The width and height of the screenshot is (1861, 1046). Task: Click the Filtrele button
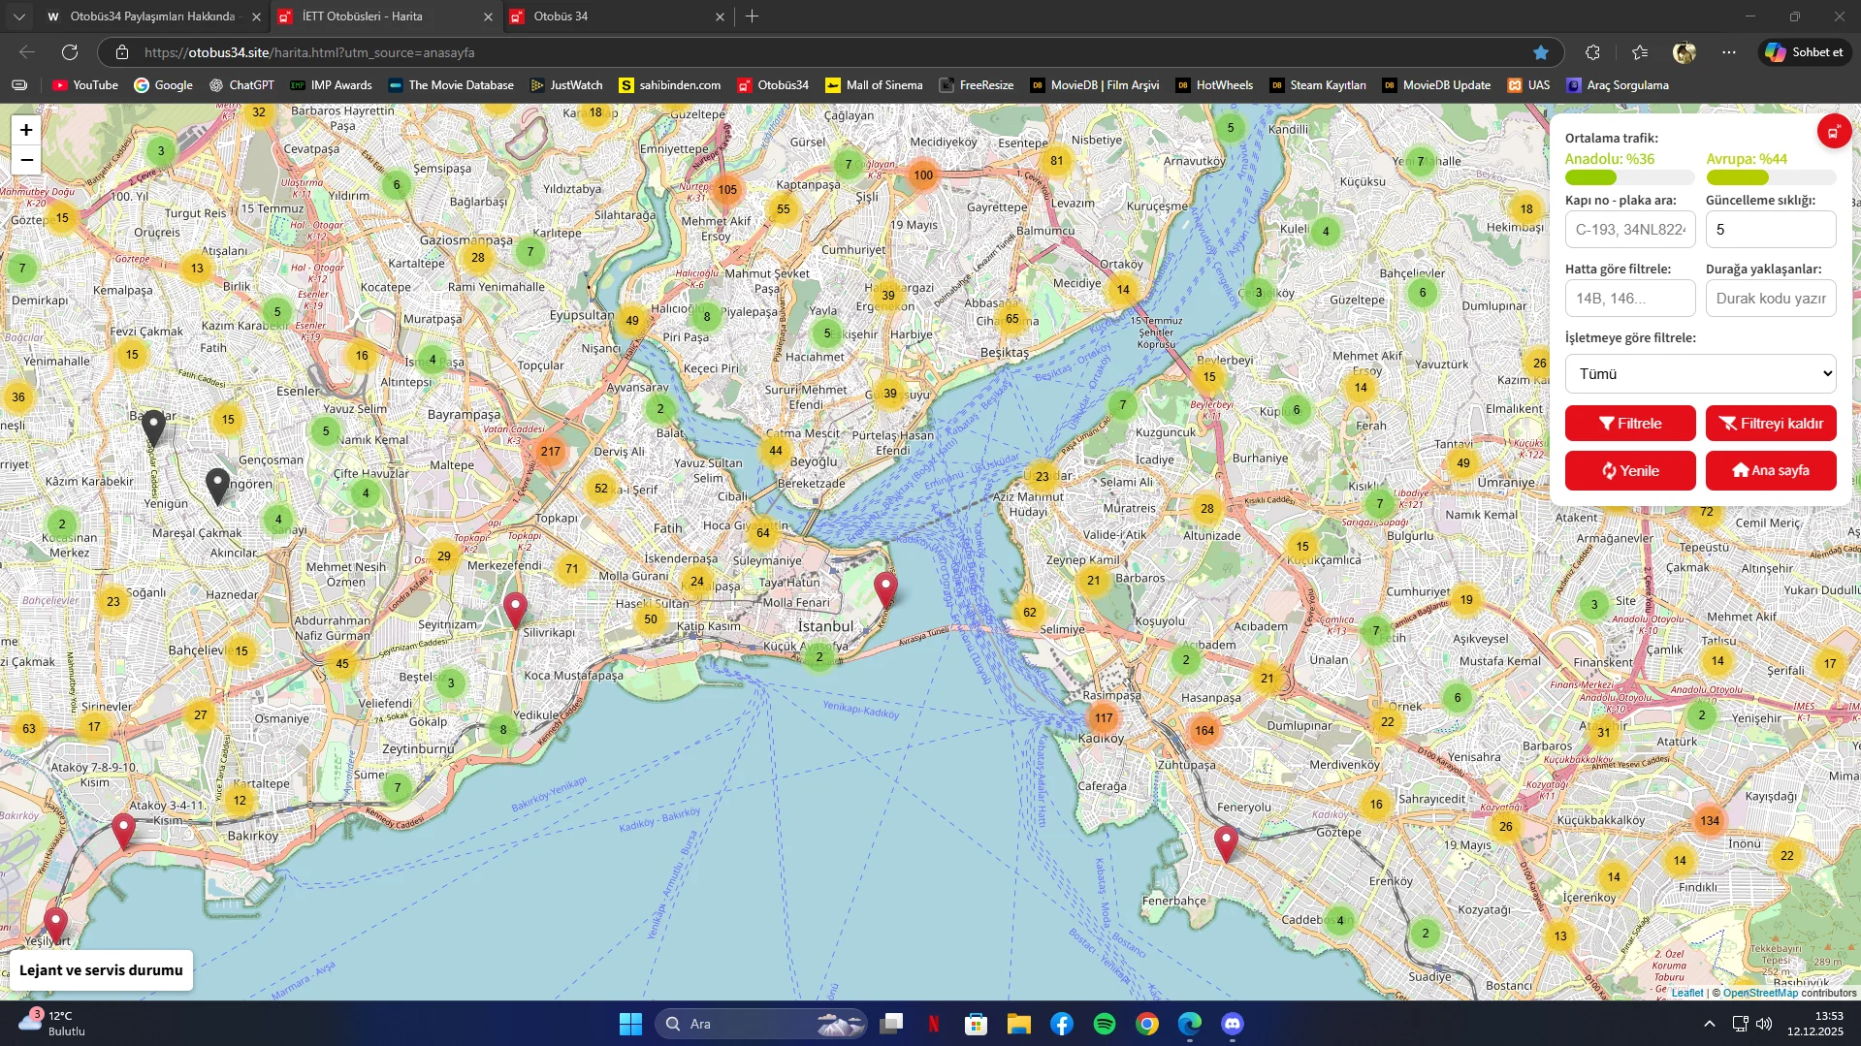[1629, 423]
